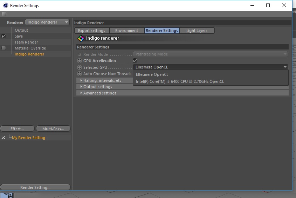Click the active render setting target icon

(3, 138)
